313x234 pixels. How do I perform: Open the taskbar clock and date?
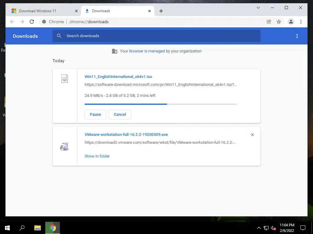287,228
